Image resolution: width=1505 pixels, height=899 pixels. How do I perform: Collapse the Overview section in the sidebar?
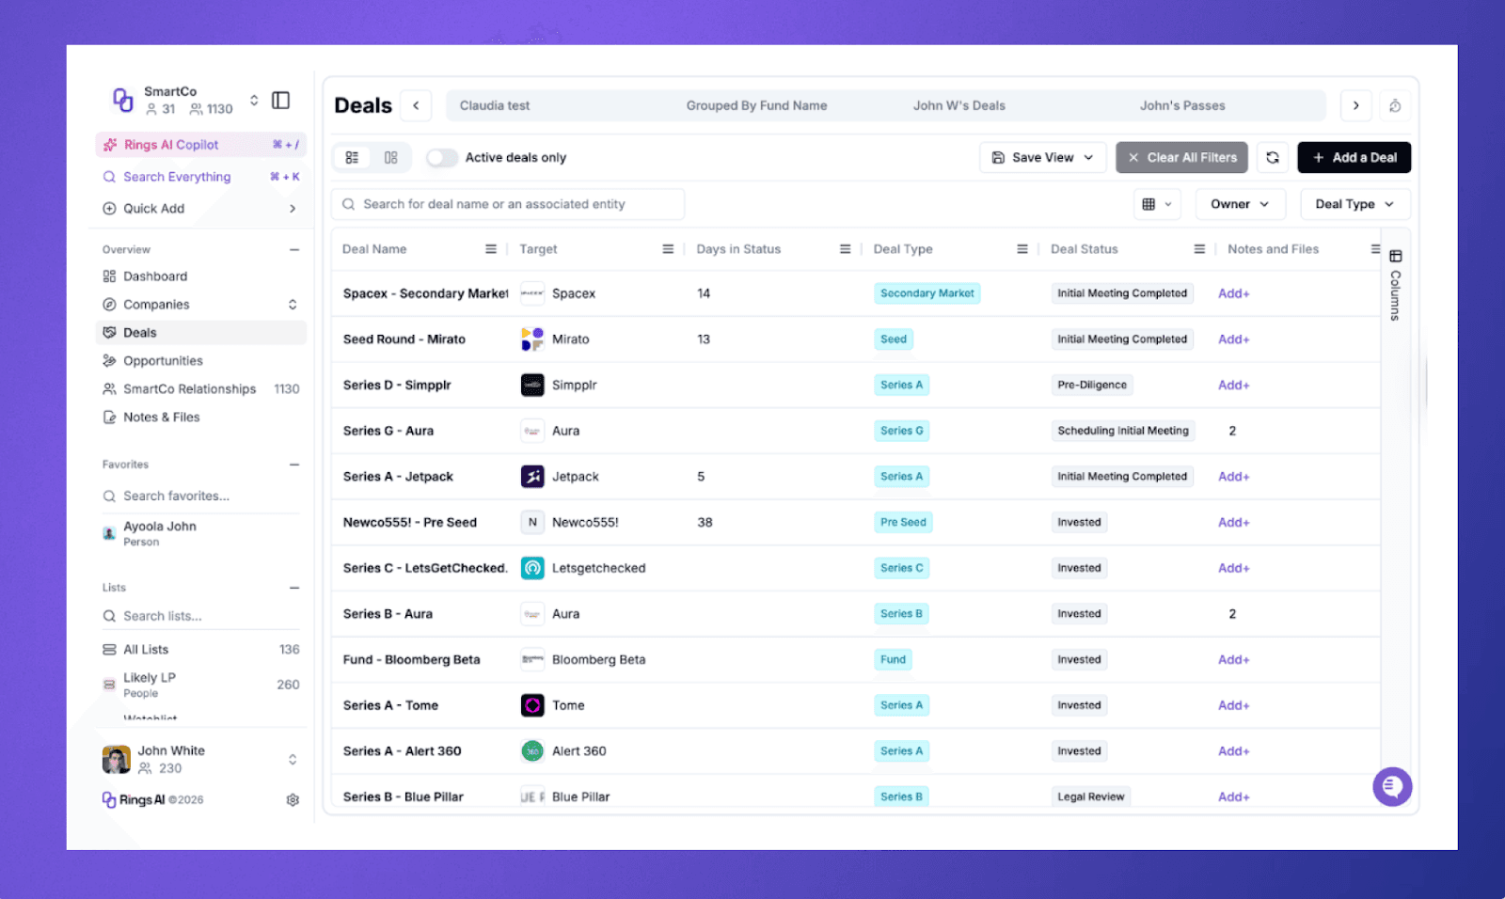pos(293,249)
